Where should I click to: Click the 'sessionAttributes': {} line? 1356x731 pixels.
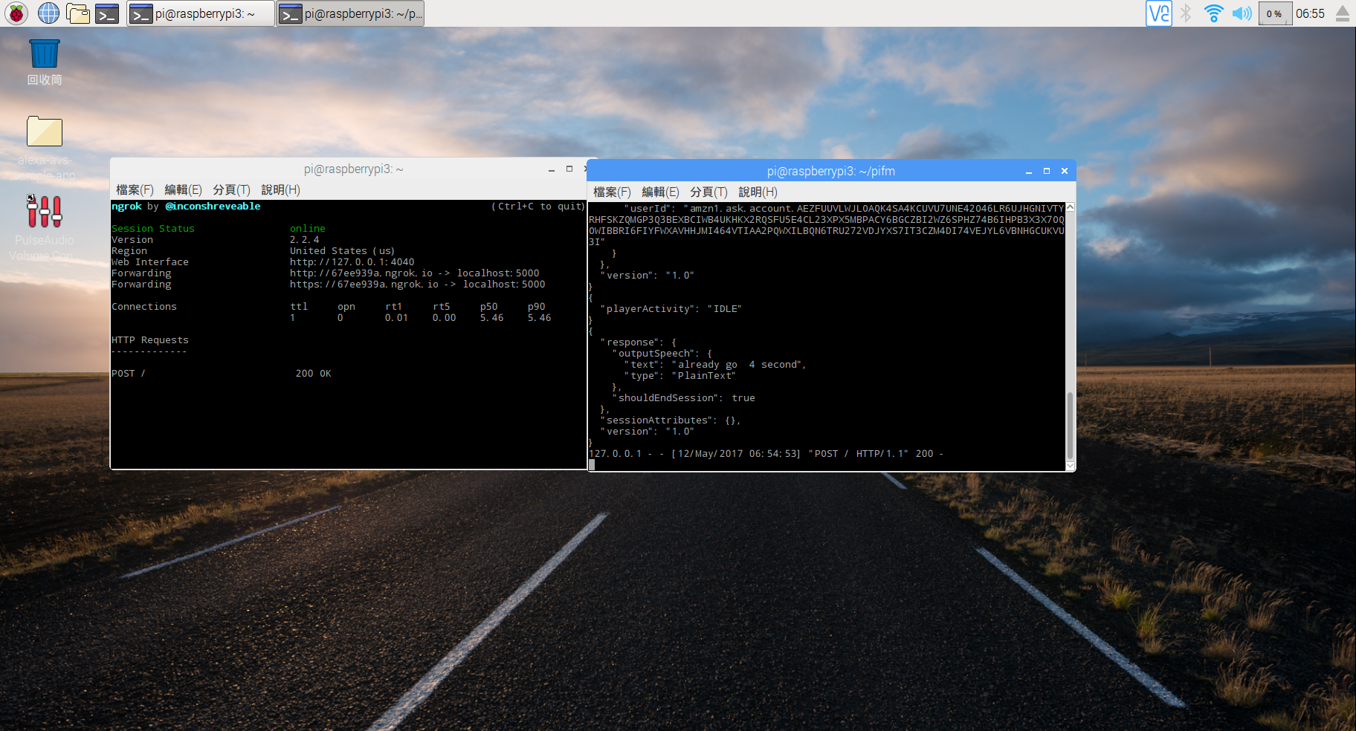[671, 420]
